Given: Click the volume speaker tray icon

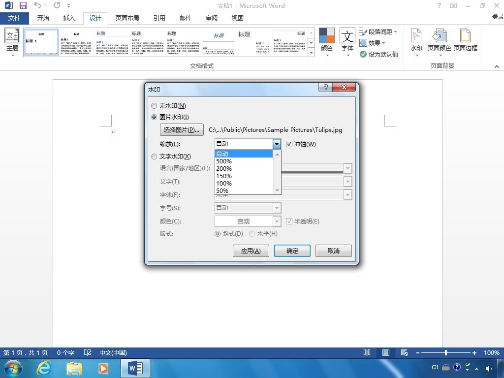Looking at the screenshot, I should coord(489,368).
